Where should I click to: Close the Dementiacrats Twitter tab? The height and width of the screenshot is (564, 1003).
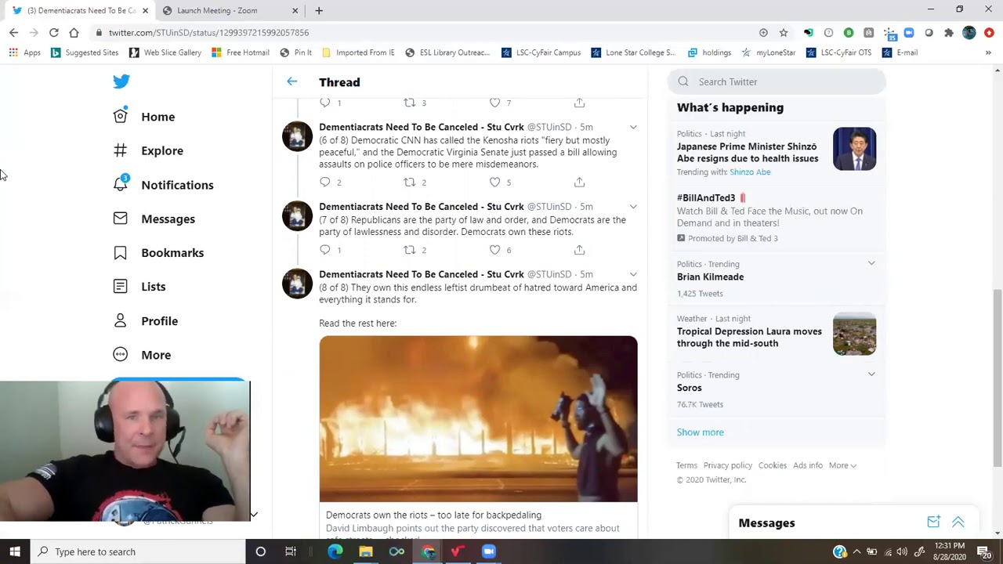145,10
